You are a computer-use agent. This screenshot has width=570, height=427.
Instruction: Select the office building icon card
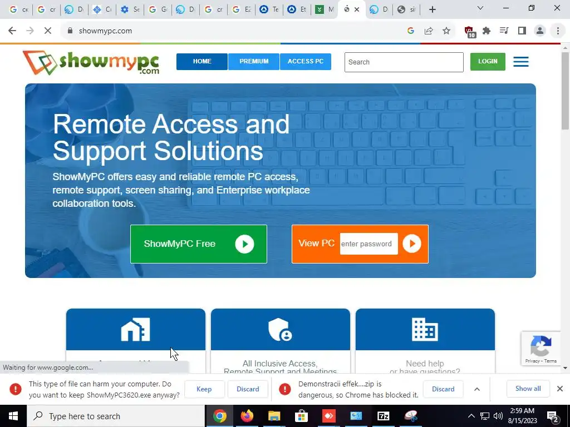(x=425, y=330)
